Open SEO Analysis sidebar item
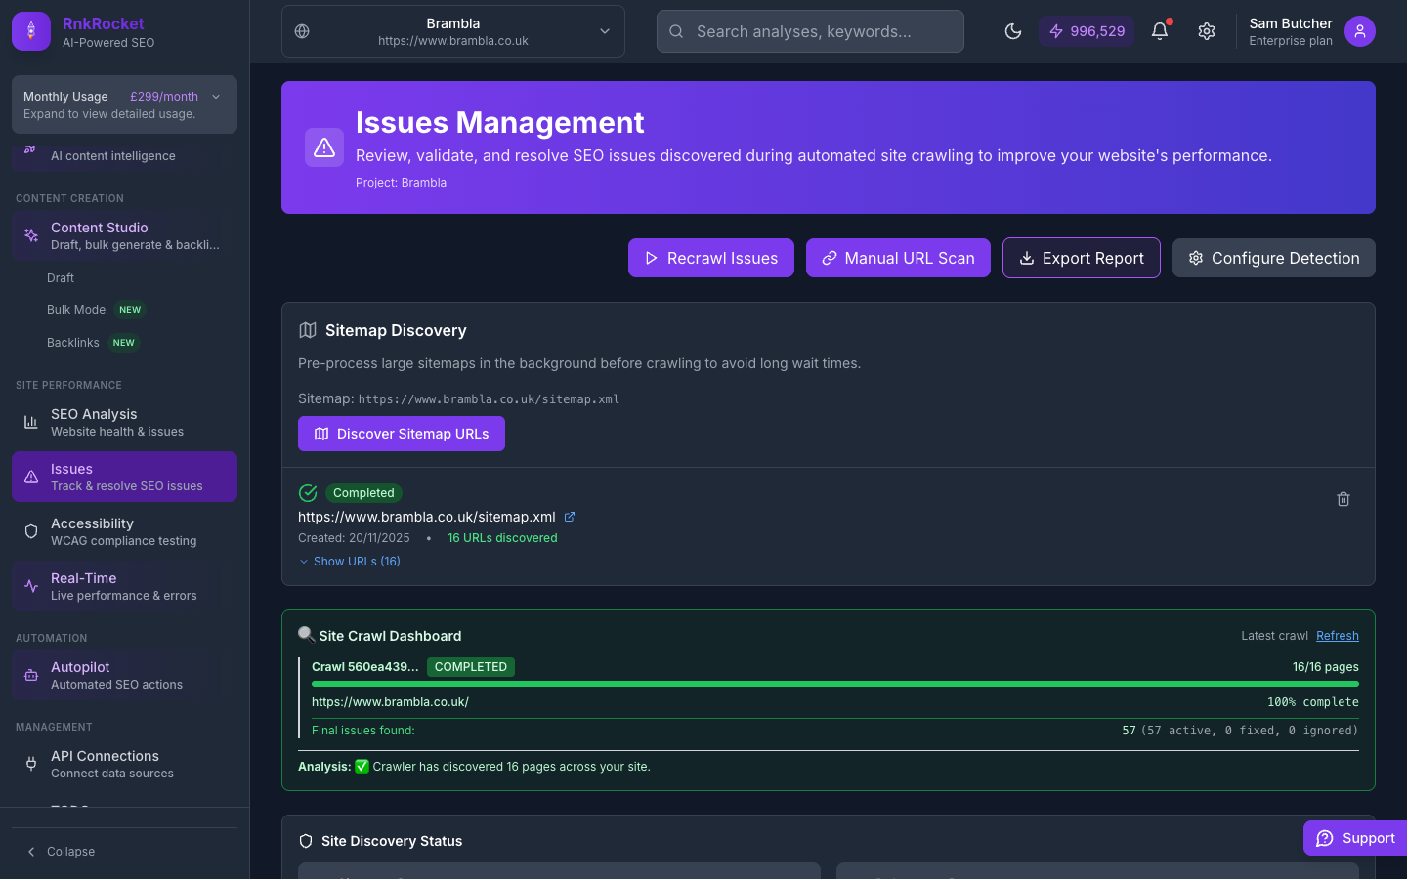The width and height of the screenshot is (1407, 879). click(x=124, y=422)
